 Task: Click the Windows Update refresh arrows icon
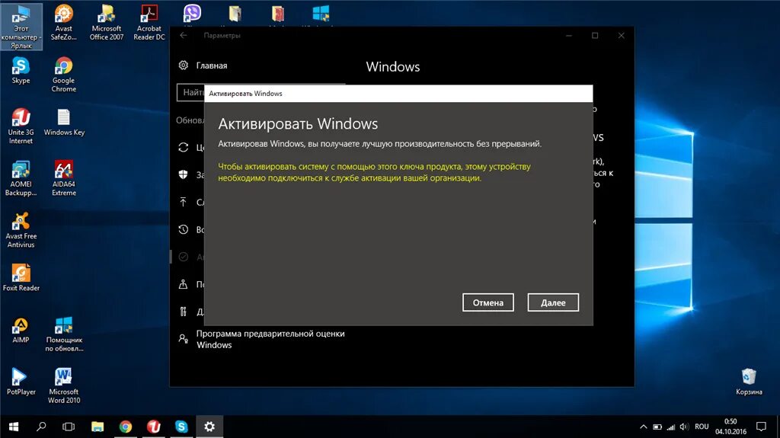point(183,147)
